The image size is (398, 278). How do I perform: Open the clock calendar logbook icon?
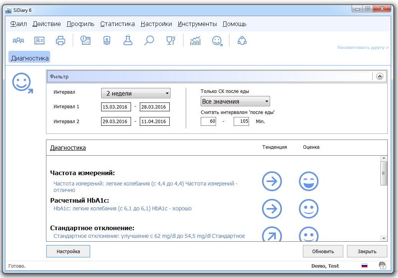85,40
